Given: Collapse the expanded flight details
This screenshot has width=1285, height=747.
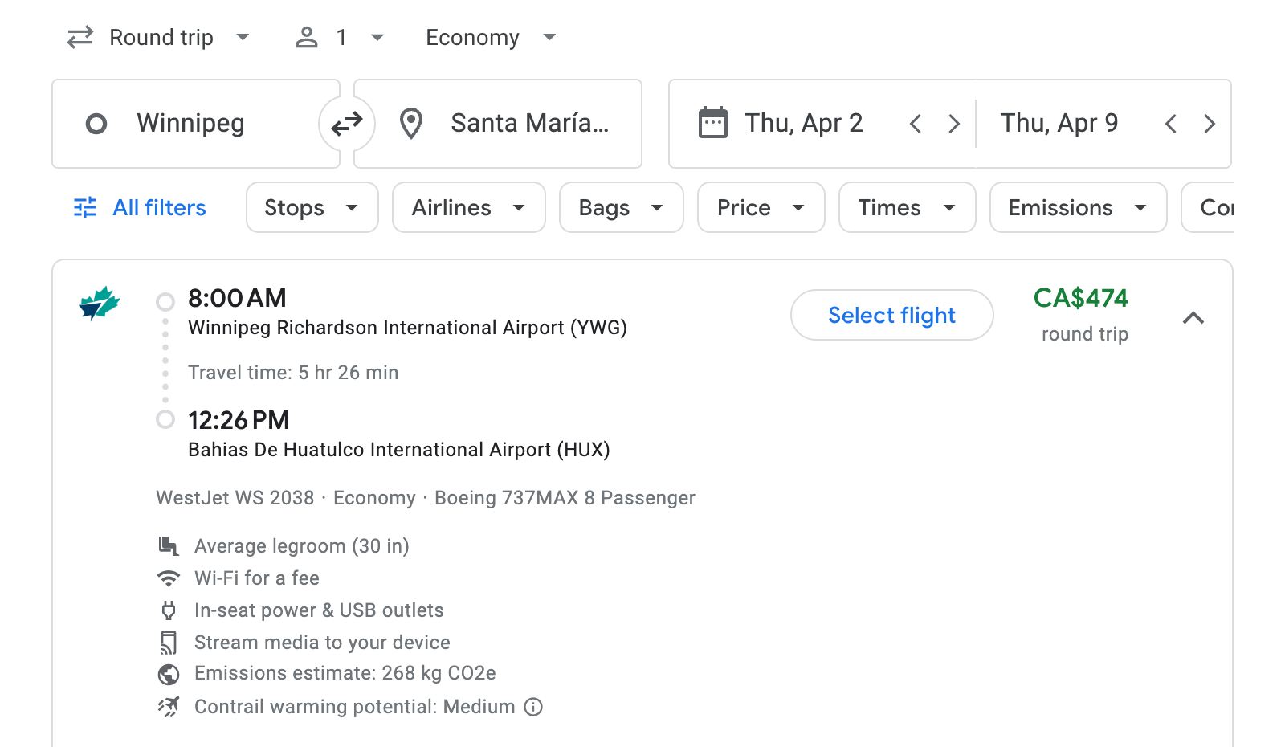Looking at the screenshot, I should point(1194,317).
